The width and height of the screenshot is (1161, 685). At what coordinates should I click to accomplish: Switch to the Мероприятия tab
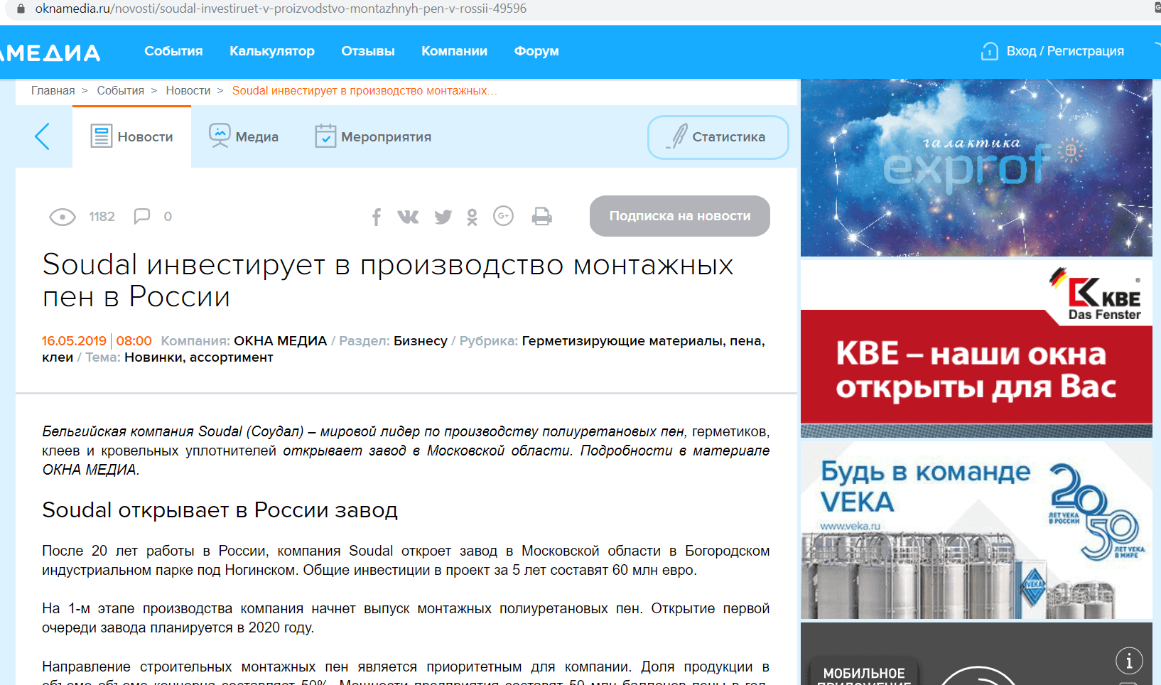(x=373, y=136)
